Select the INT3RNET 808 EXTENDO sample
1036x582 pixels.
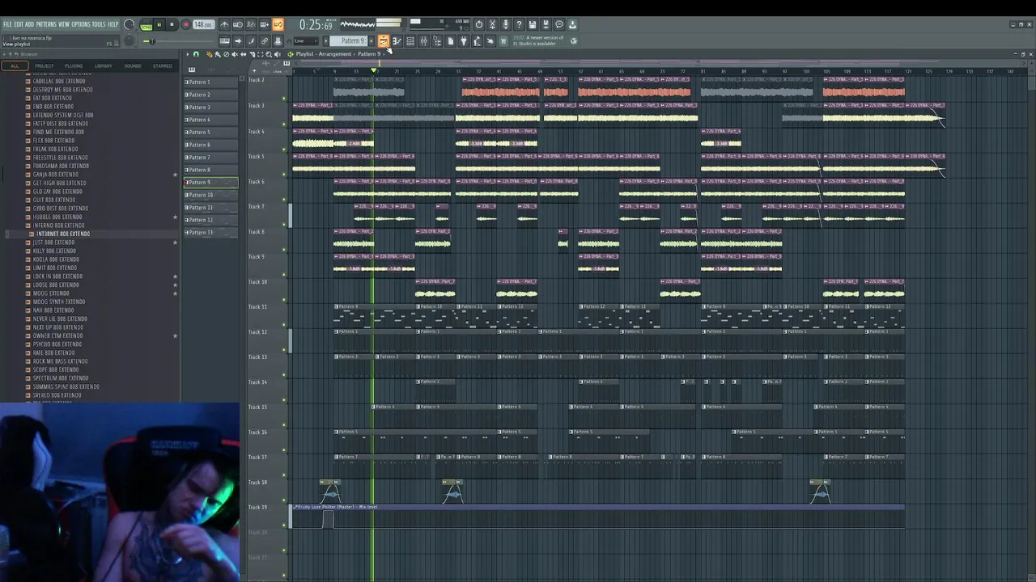click(x=63, y=234)
